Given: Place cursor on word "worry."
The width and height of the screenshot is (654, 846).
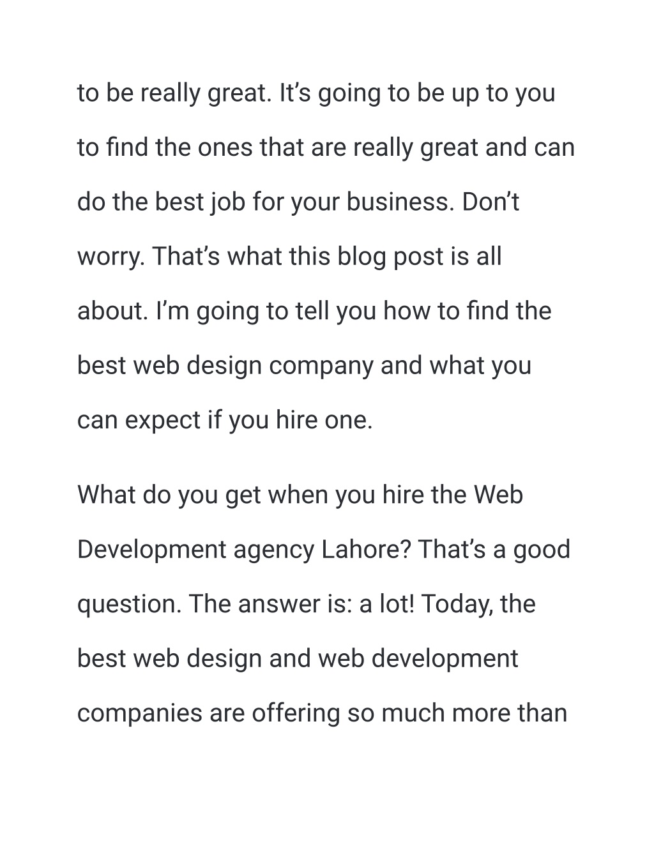Looking at the screenshot, I should click(x=111, y=257).
